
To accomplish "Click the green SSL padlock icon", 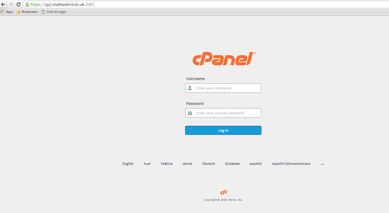I will pyautogui.click(x=27, y=4).
